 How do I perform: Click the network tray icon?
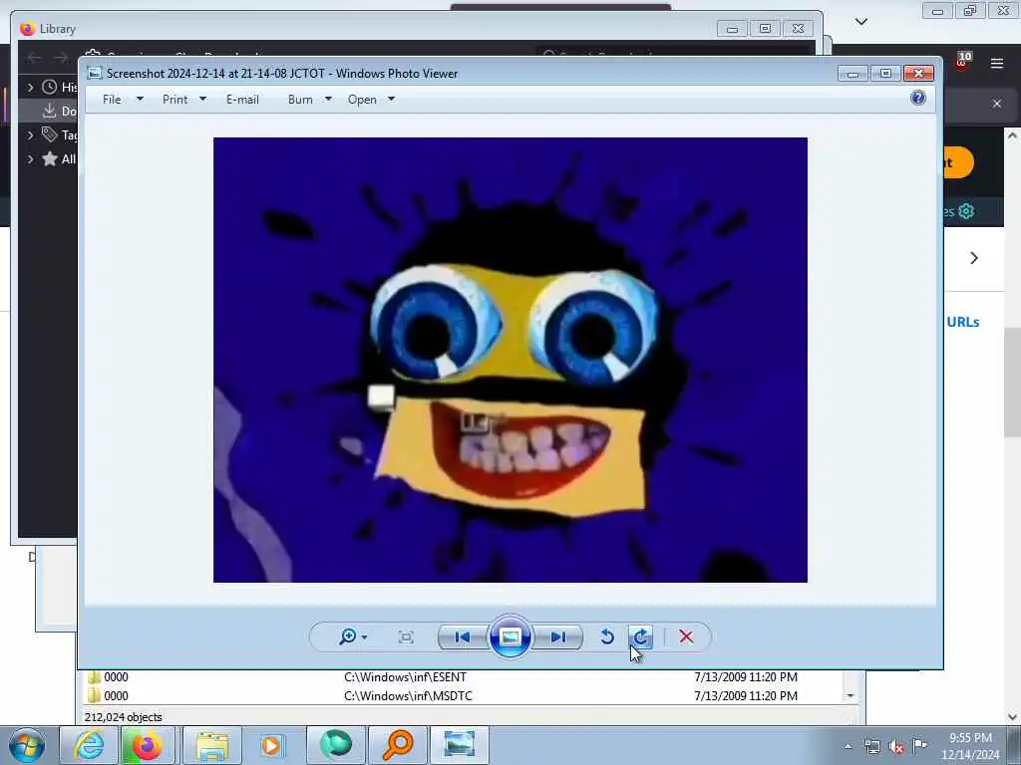pos(872,747)
